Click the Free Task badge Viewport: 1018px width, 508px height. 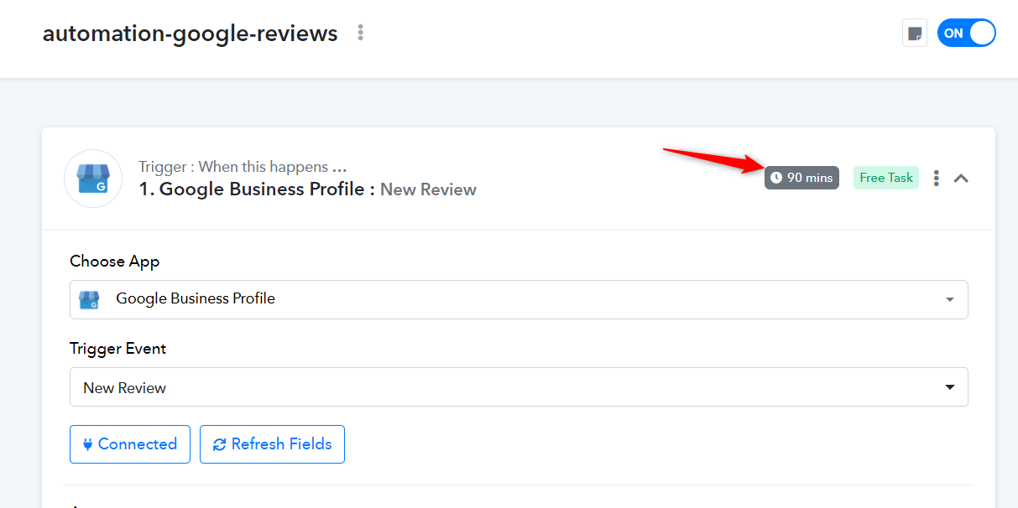pyautogui.click(x=886, y=178)
